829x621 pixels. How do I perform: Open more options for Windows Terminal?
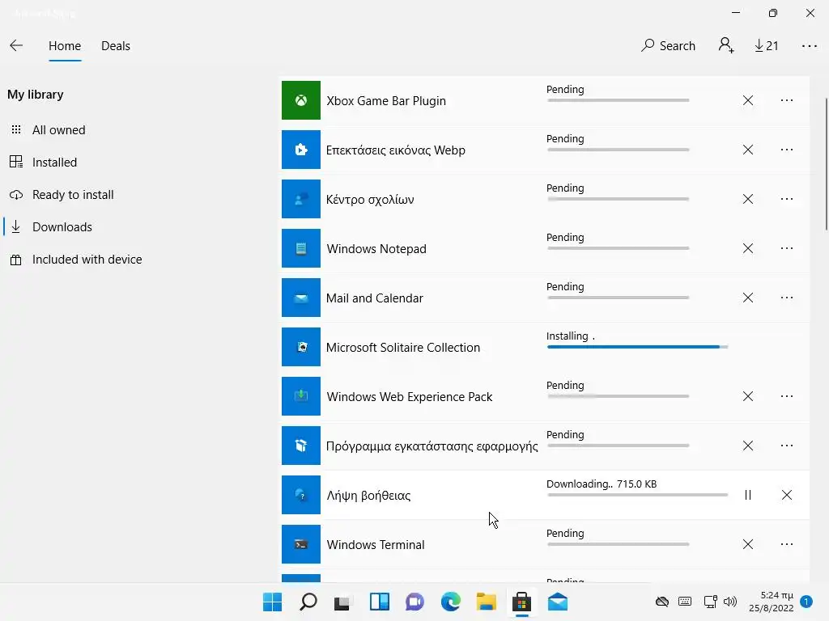(x=787, y=544)
